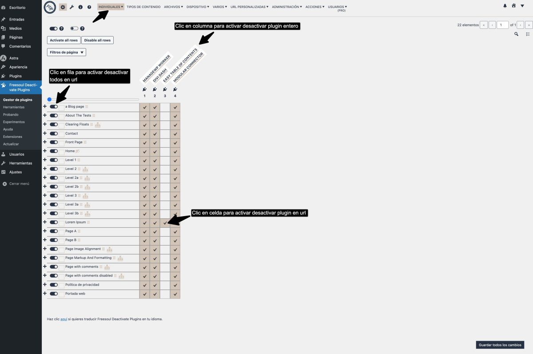533x354 pixels.
Task: Click the Cerrar menú collapse icon
Action: pos(4,184)
